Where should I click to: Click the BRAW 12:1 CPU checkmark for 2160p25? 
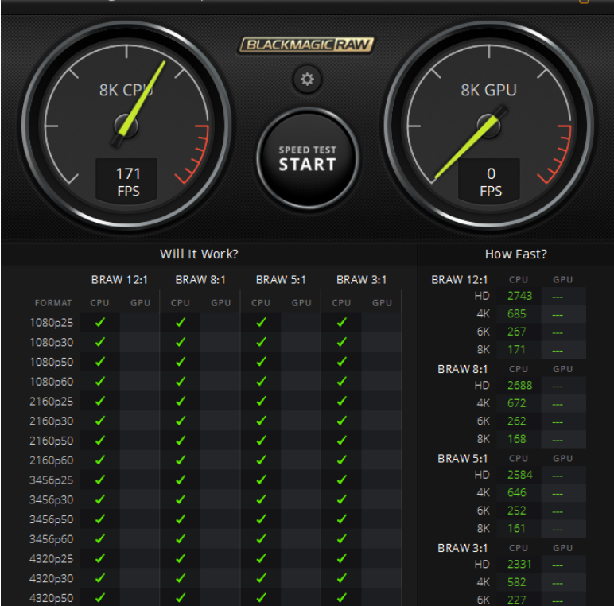coord(100,401)
